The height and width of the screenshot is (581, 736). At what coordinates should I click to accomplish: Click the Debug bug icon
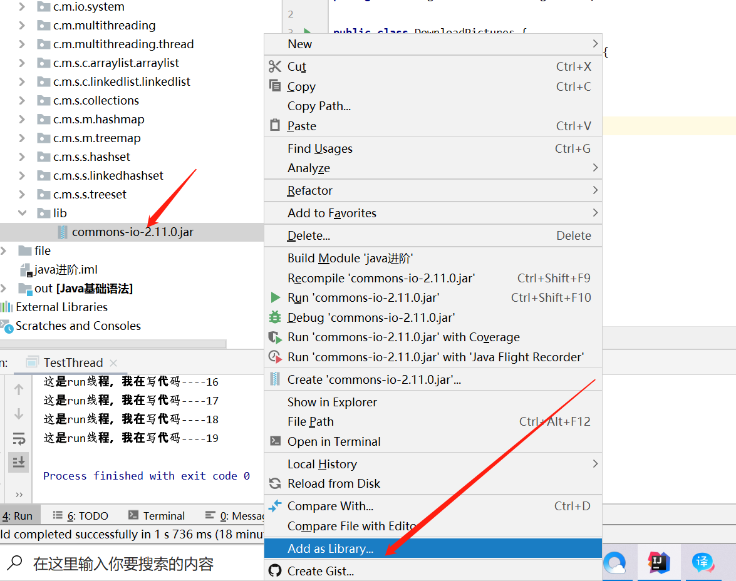[275, 317]
